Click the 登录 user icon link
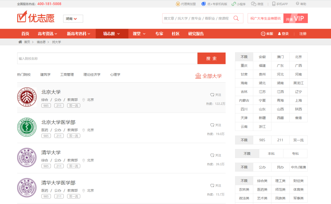 279,34
